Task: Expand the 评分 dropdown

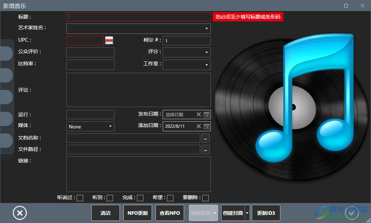Action: coord(206,52)
